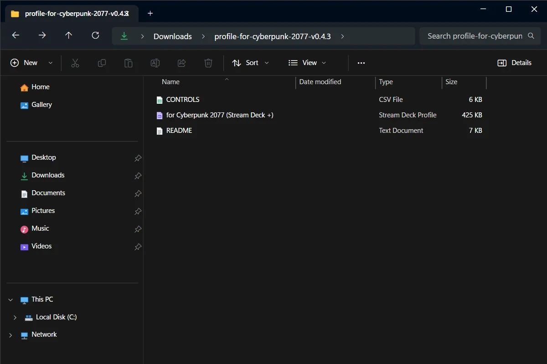Viewport: 547px width, 364px height.
Task: Navigate back with the left arrow
Action: coord(15,35)
